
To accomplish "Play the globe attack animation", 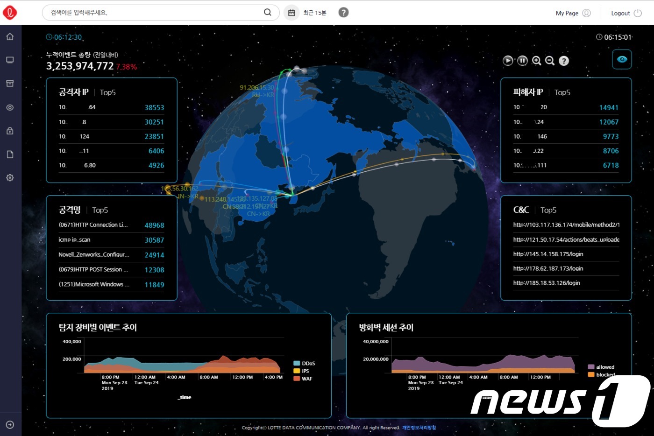I will click(x=508, y=61).
